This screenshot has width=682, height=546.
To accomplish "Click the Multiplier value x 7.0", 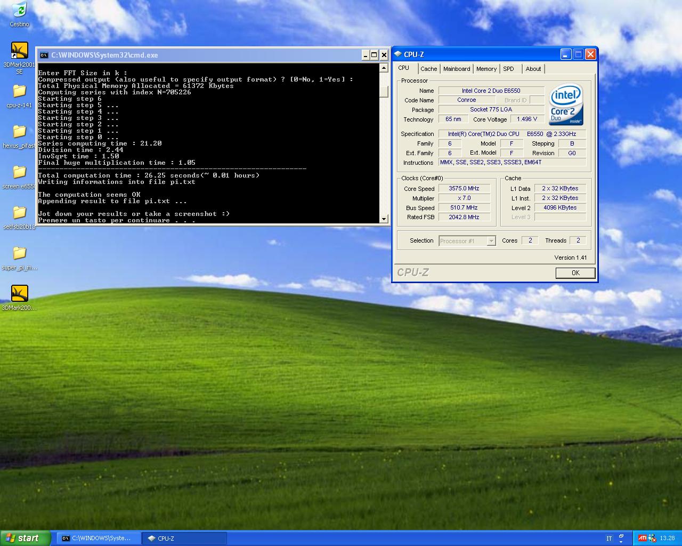I will click(464, 198).
